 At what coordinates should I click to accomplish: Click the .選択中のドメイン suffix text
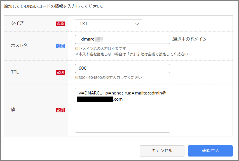click(x=189, y=39)
